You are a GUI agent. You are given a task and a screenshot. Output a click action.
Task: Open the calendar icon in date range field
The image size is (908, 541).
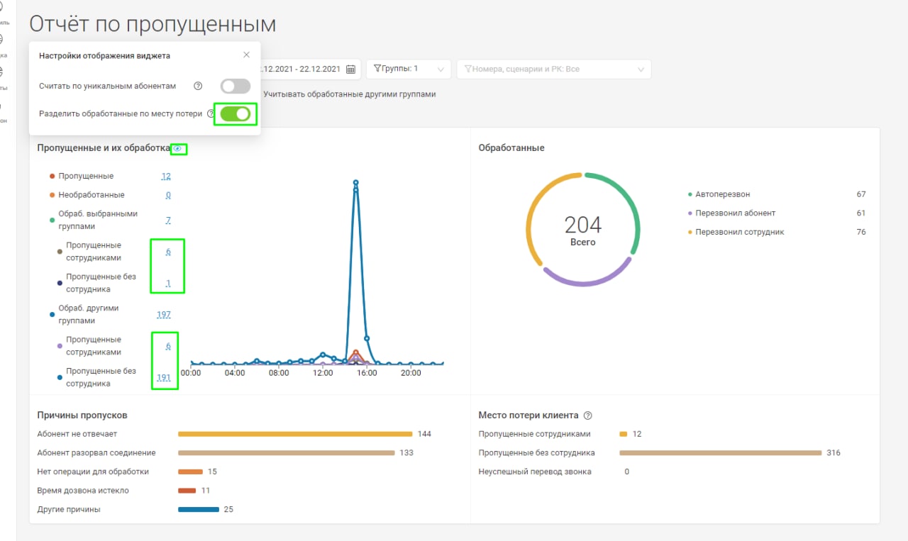click(350, 69)
